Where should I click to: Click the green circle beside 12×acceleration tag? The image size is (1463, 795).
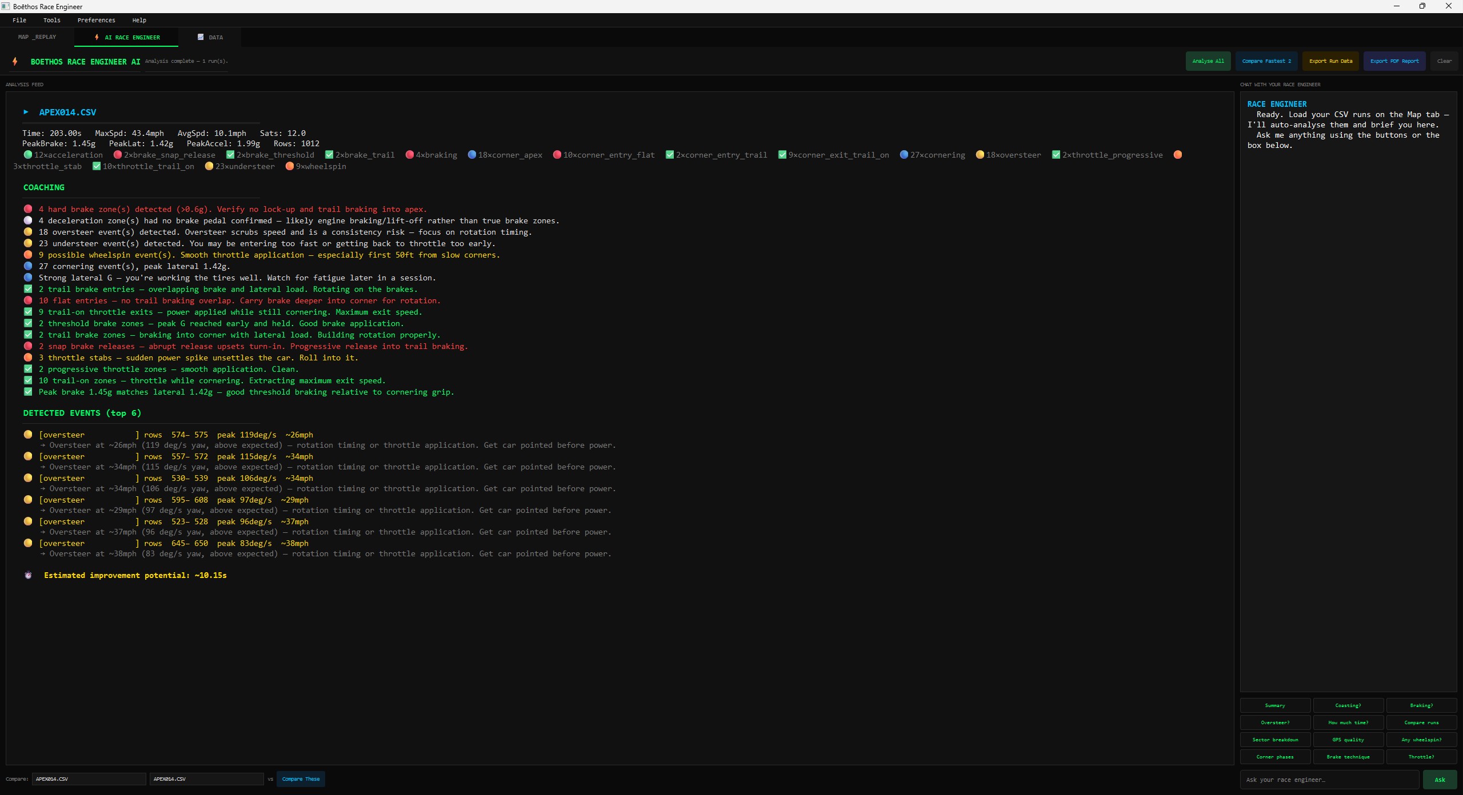[x=27, y=155]
